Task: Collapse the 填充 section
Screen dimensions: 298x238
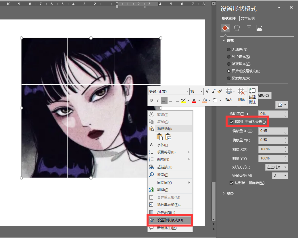Action: [224, 41]
